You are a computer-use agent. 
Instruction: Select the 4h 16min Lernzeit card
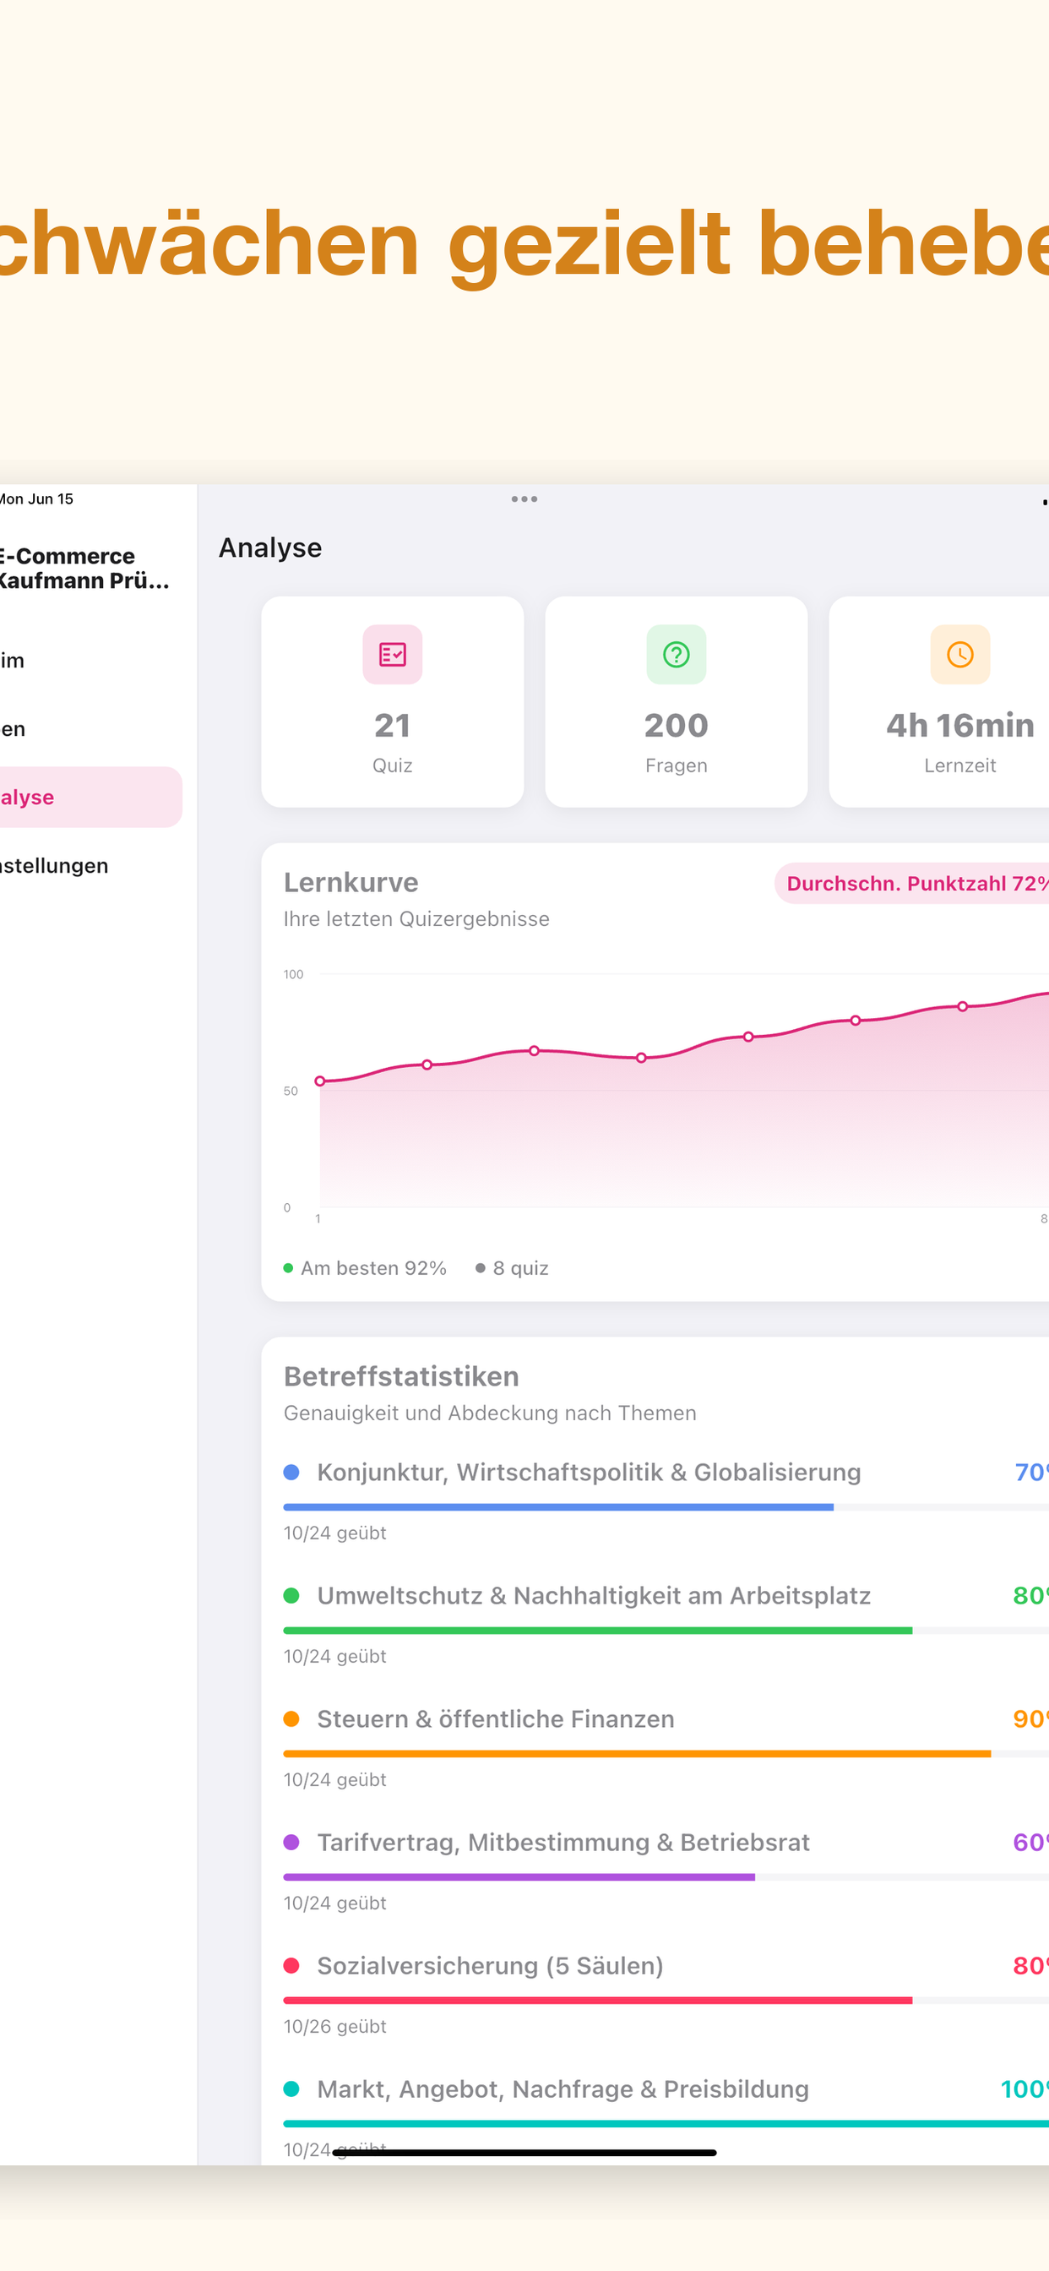(x=940, y=702)
